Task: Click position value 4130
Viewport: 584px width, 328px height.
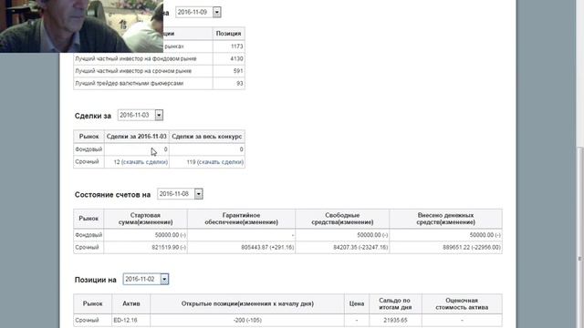Action: tap(236, 58)
